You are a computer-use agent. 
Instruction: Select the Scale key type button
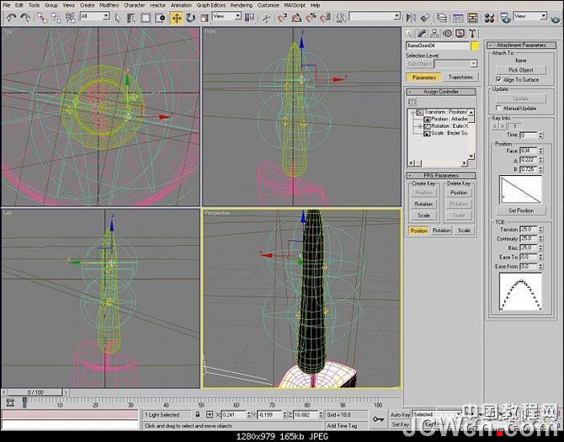[x=464, y=231]
